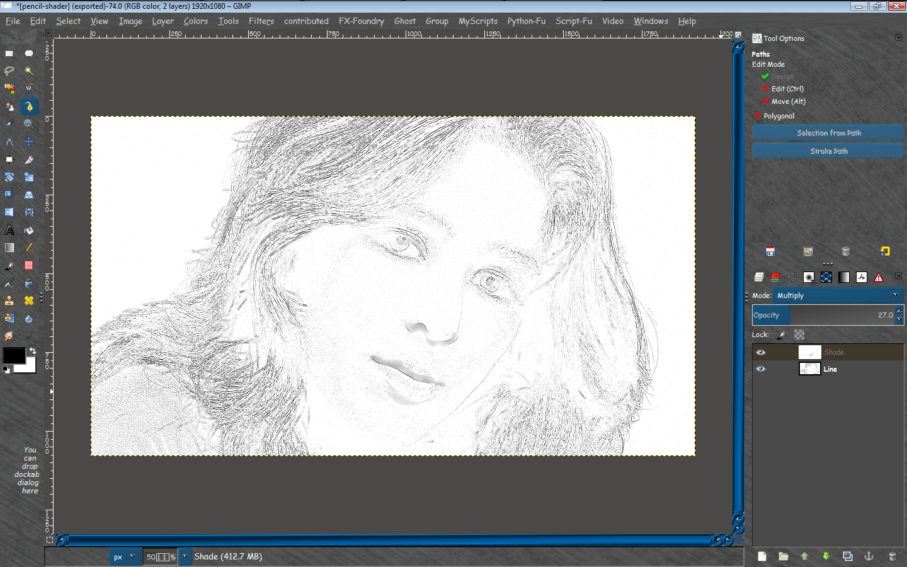Create a new layer button

762,556
